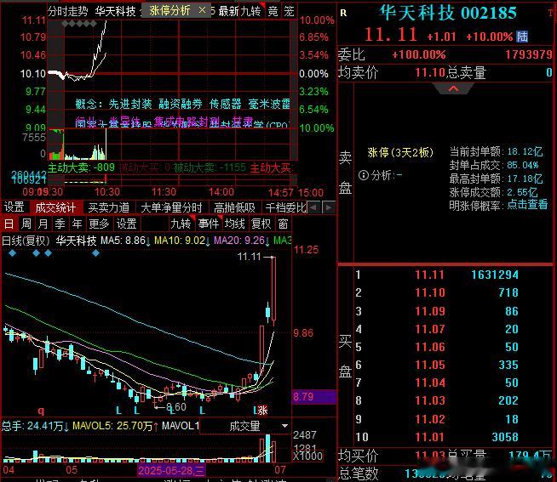Image resolution: width=557 pixels, height=482 pixels.
Task: Select buy level 1 price 11.11
Action: click(429, 275)
